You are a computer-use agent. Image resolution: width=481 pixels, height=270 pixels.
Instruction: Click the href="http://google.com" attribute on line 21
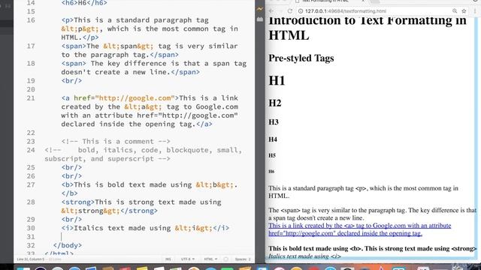[124, 98]
